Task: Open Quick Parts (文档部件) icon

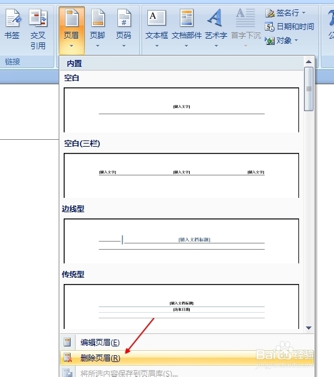Action: [187, 18]
